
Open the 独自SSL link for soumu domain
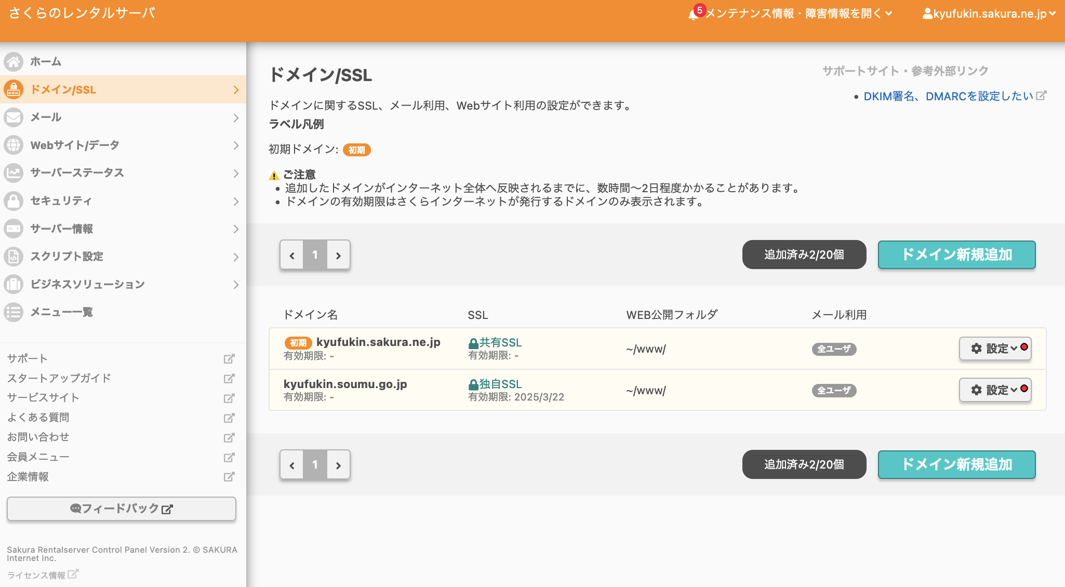500,384
